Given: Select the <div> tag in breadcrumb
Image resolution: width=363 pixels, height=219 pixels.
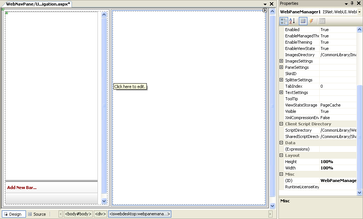Looking at the screenshot, I should 100,214.
